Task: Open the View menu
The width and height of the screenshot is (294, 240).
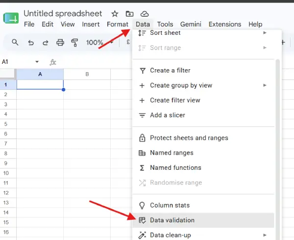Action: (68, 24)
